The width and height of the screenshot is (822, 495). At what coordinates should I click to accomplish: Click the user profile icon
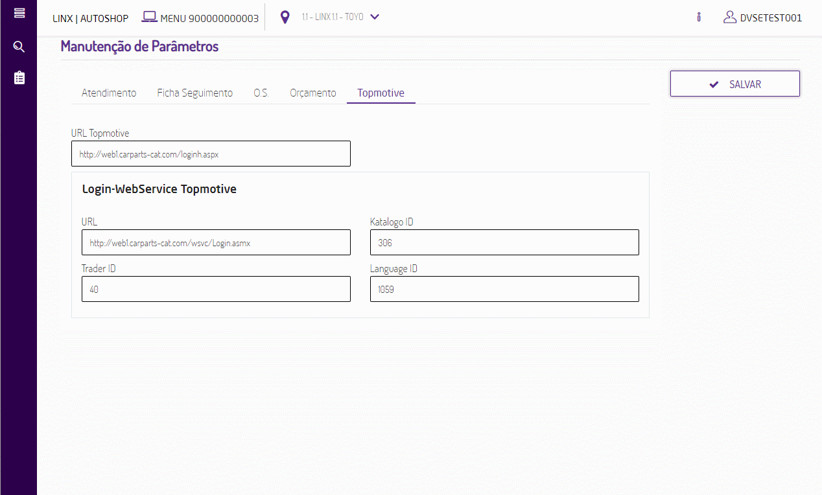point(730,17)
